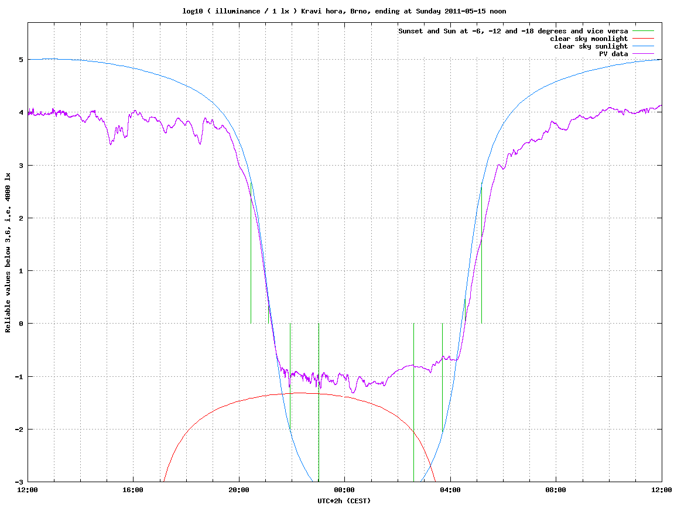Click the rightmost x-axis label 12:00

(x=662, y=490)
